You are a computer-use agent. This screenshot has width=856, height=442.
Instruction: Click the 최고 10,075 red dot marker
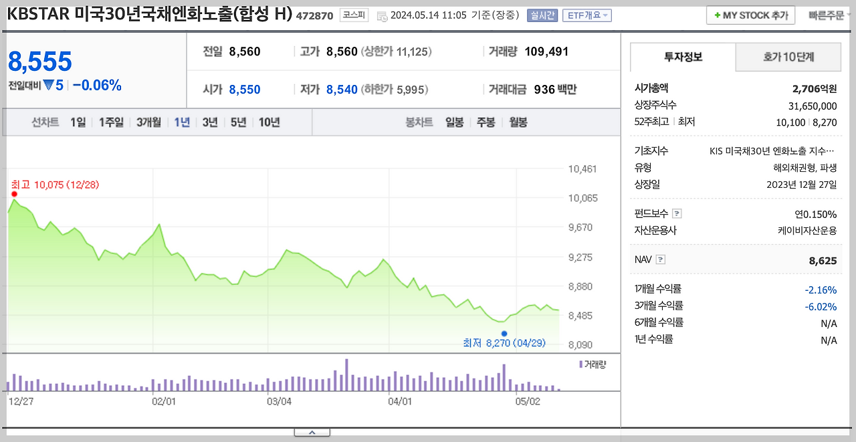pos(15,193)
